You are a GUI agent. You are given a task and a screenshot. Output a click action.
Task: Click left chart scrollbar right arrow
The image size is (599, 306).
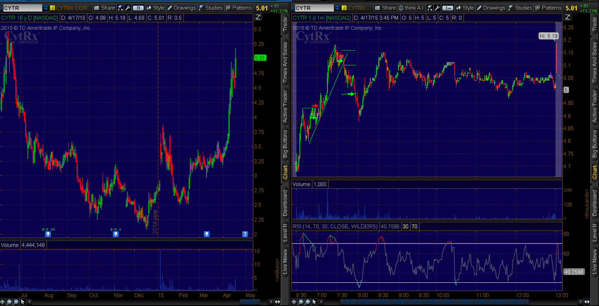[x=271, y=302]
